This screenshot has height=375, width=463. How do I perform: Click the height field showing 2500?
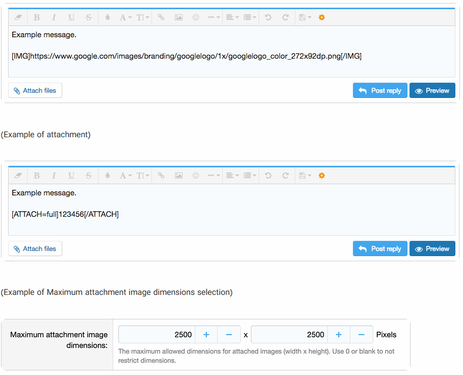pos(290,335)
